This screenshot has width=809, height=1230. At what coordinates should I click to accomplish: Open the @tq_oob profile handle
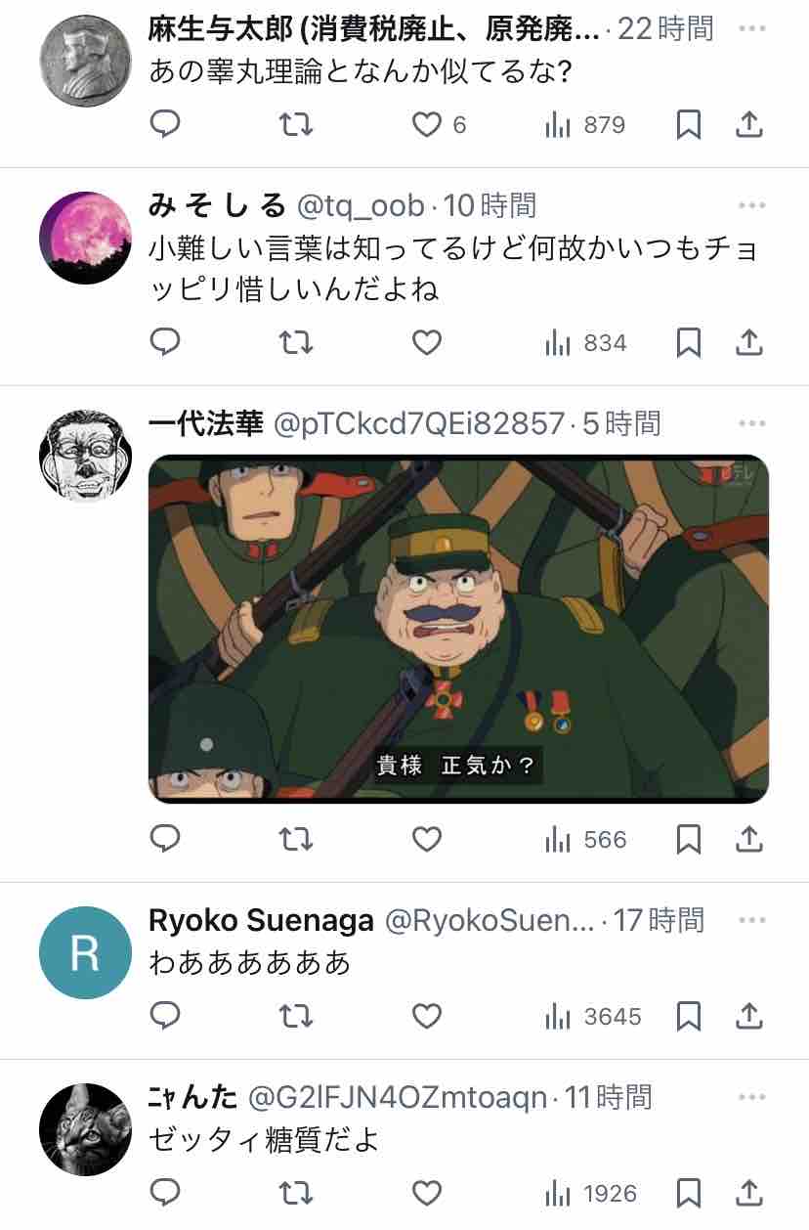[x=361, y=205]
